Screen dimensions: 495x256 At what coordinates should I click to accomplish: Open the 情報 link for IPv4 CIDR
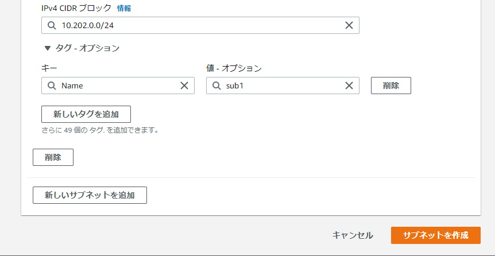(x=124, y=9)
